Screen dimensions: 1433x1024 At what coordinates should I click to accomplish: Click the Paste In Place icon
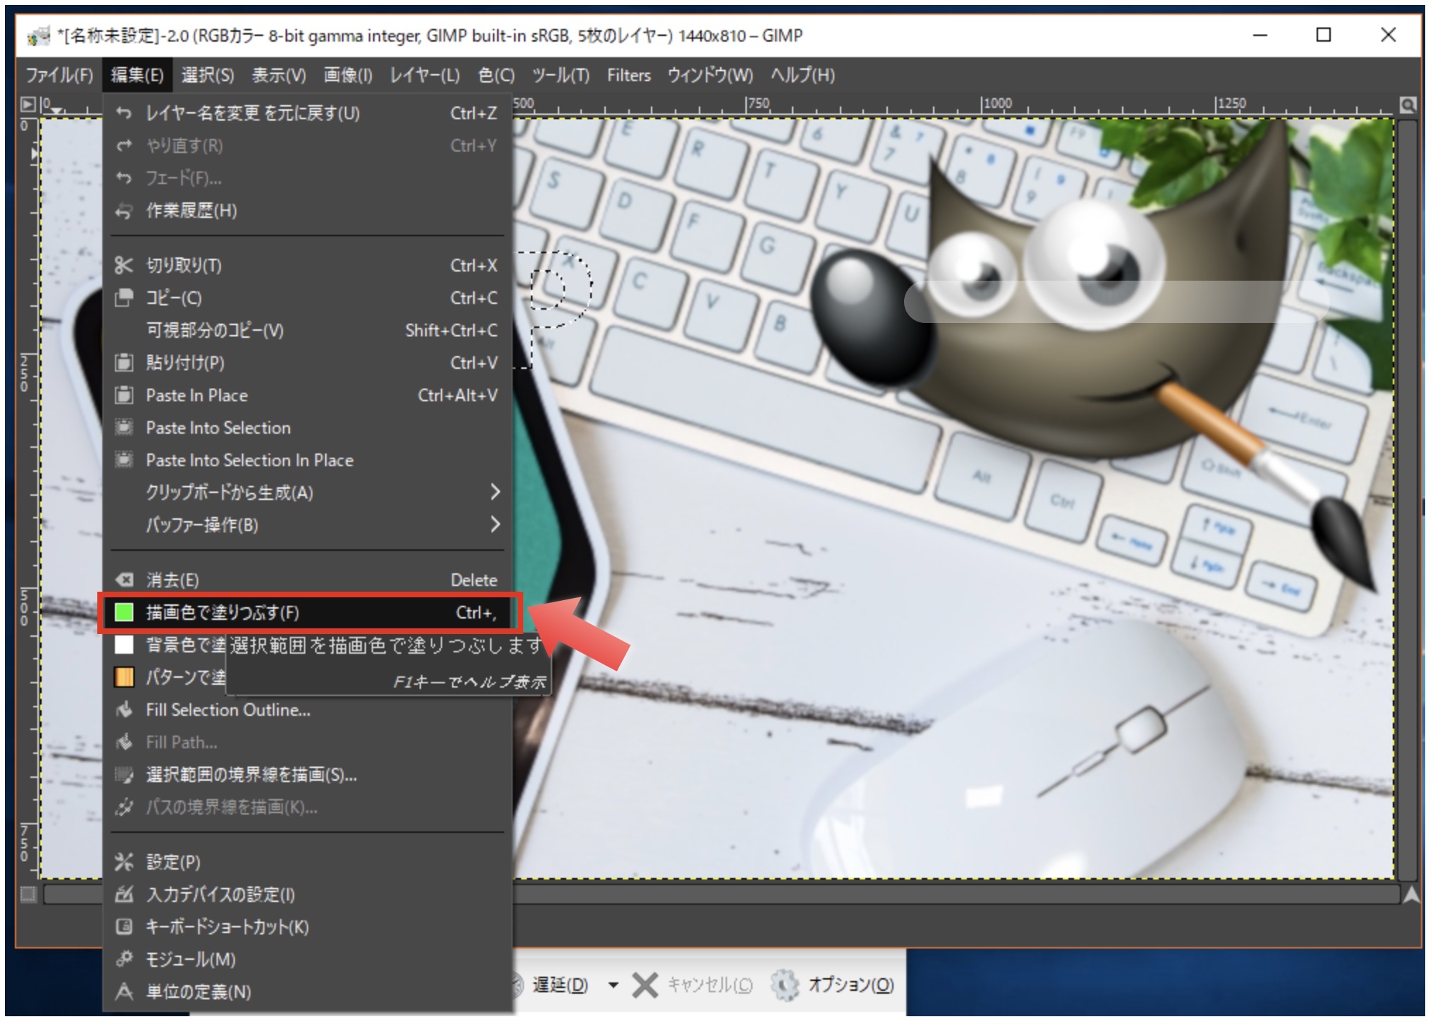point(124,395)
